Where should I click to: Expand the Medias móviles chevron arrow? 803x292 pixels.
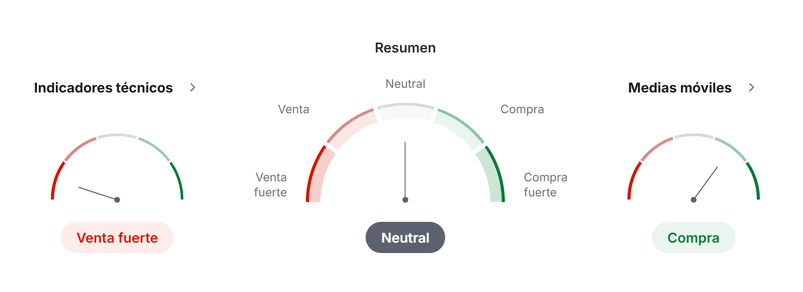(751, 87)
